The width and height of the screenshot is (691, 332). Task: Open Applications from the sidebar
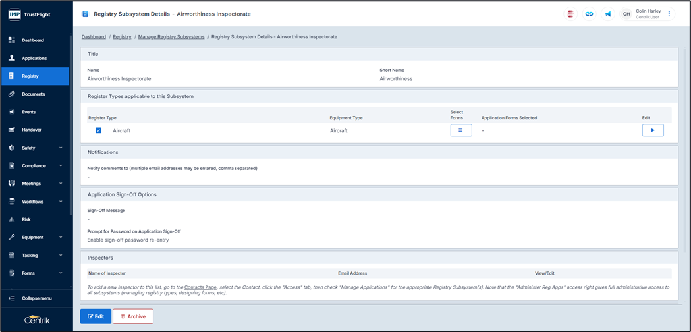(x=34, y=59)
